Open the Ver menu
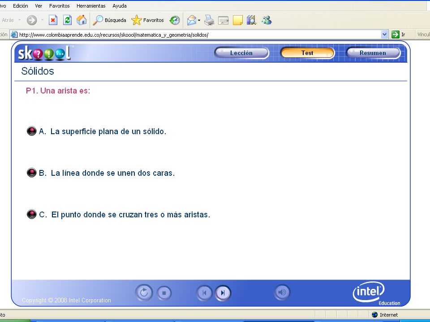 coord(39,6)
